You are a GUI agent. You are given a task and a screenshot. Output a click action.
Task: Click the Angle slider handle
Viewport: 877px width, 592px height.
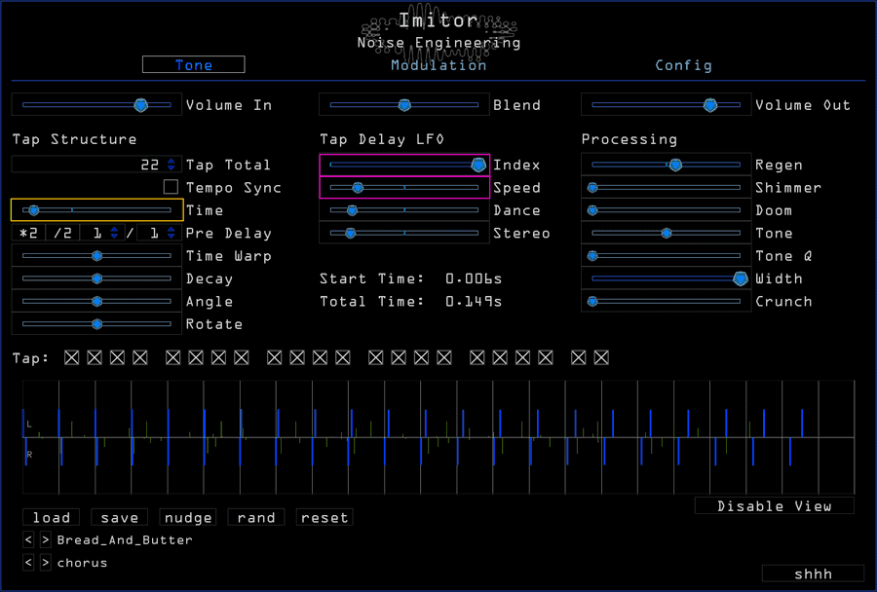[x=96, y=302]
